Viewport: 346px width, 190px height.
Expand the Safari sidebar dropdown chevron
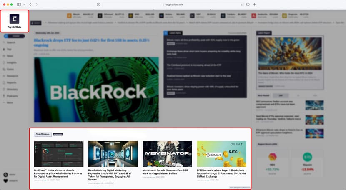point(24,5)
